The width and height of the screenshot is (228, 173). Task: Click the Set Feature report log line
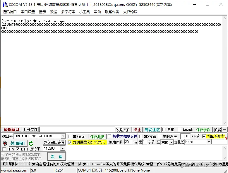(x=35, y=21)
